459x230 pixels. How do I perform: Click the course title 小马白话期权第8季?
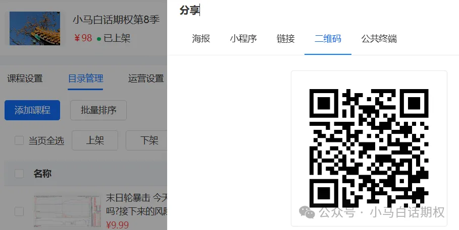116,20
